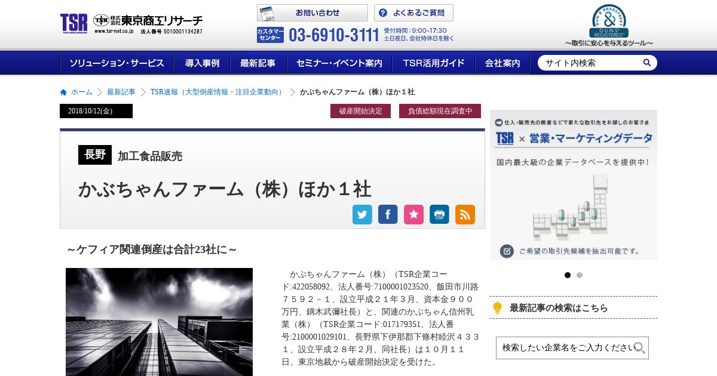Click the D-U-N-S Registered seal
The width and height of the screenshot is (717, 376).
(609, 25)
